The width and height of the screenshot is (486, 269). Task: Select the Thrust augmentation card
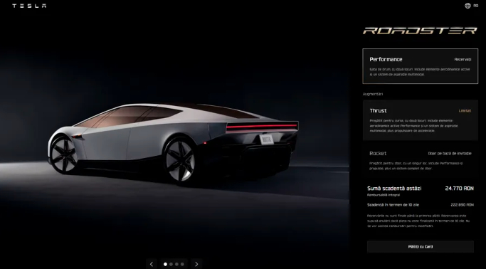point(421,120)
